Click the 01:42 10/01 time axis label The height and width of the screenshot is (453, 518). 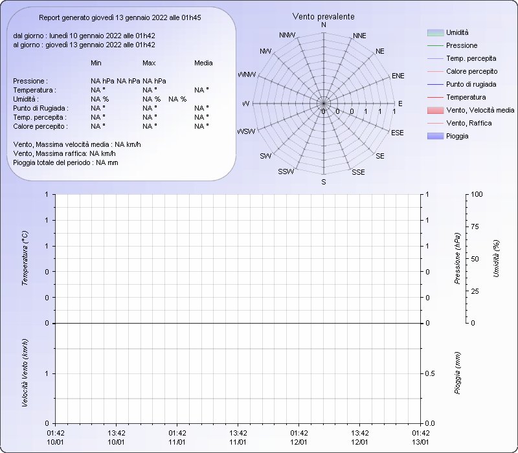(x=56, y=437)
